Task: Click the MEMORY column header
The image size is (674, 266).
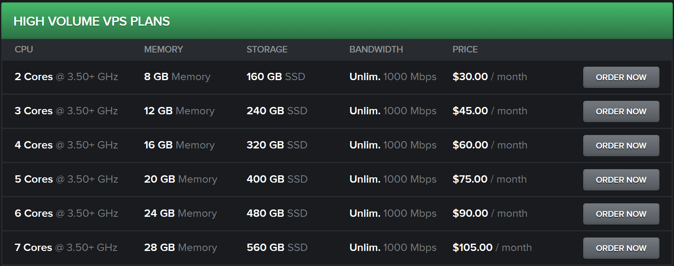Action: pos(164,49)
